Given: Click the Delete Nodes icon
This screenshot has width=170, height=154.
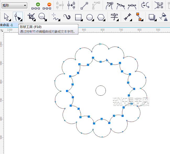Looking at the screenshot, I should (47, 6).
